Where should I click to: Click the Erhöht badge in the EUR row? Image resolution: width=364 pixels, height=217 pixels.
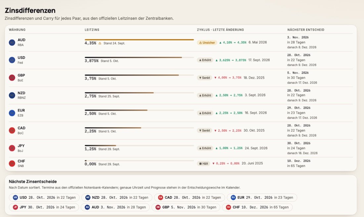pos(205,113)
